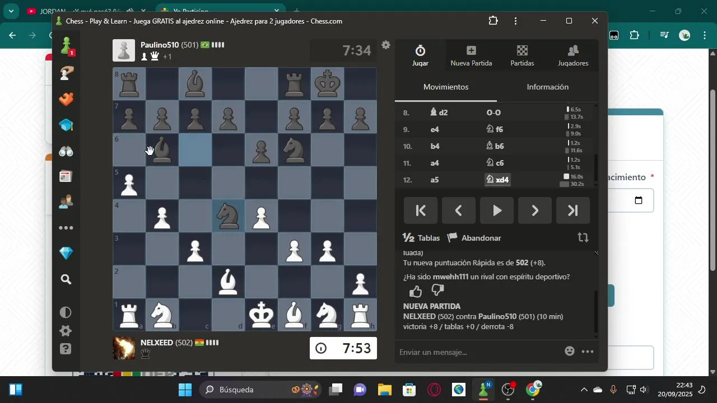The height and width of the screenshot is (403, 717).
Task: Open the Jugadores tab
Action: 573,55
